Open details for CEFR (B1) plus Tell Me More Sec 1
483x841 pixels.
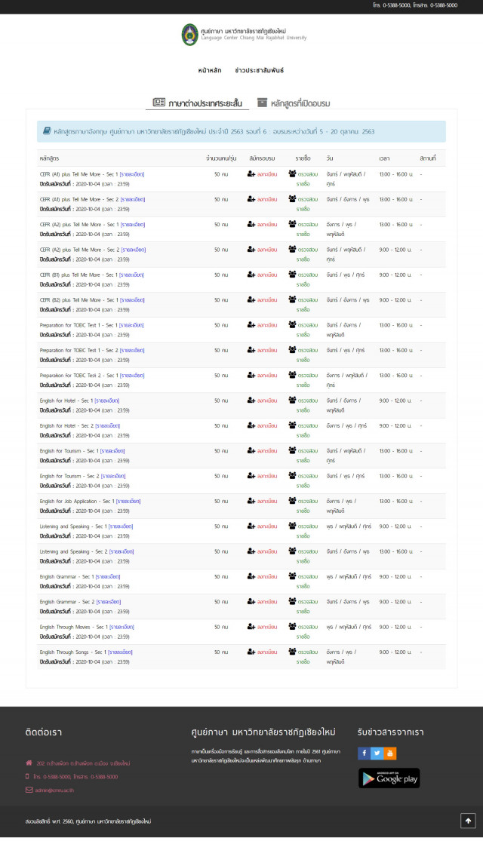point(131,275)
